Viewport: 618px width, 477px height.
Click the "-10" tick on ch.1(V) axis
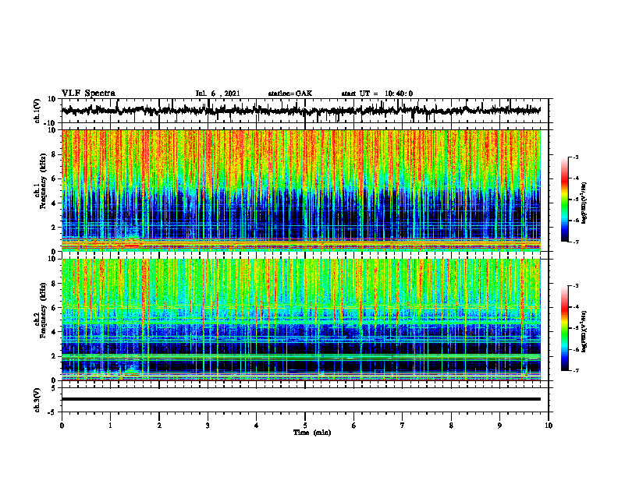point(51,122)
